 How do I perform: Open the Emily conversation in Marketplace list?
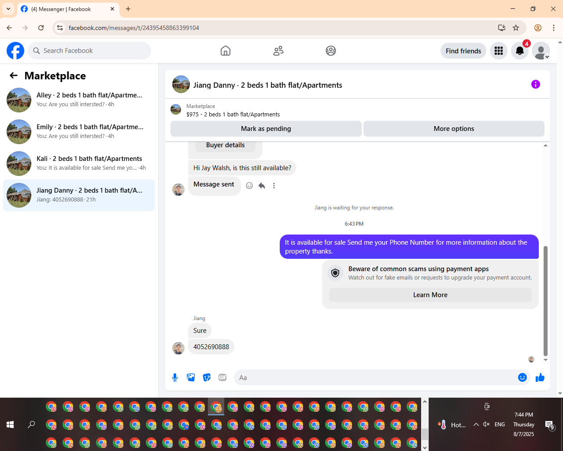click(79, 132)
